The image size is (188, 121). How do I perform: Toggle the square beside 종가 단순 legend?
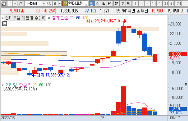[x=49, y=18]
